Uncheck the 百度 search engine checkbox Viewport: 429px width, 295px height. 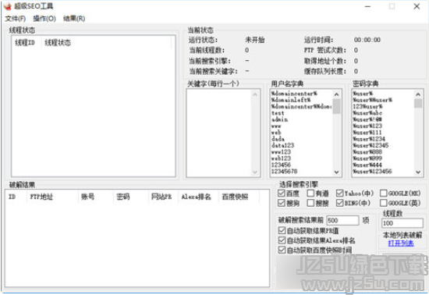click(x=282, y=194)
